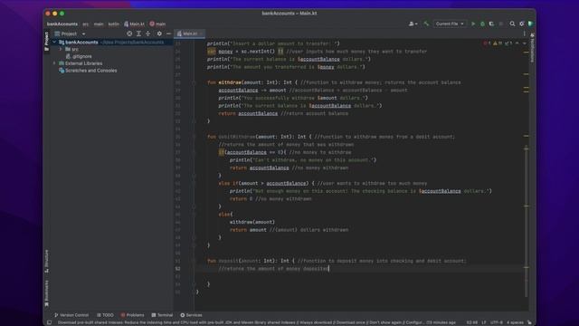
Task: Click the shared indexes message in the status bar
Action: tap(257, 322)
